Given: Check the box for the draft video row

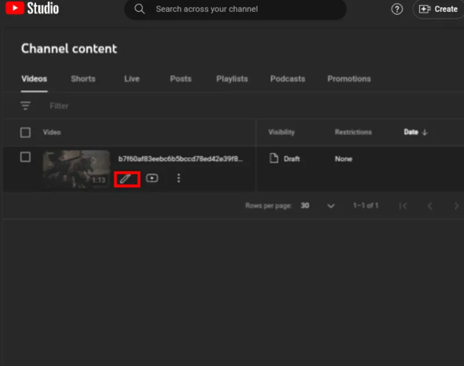Looking at the screenshot, I should click(x=26, y=157).
